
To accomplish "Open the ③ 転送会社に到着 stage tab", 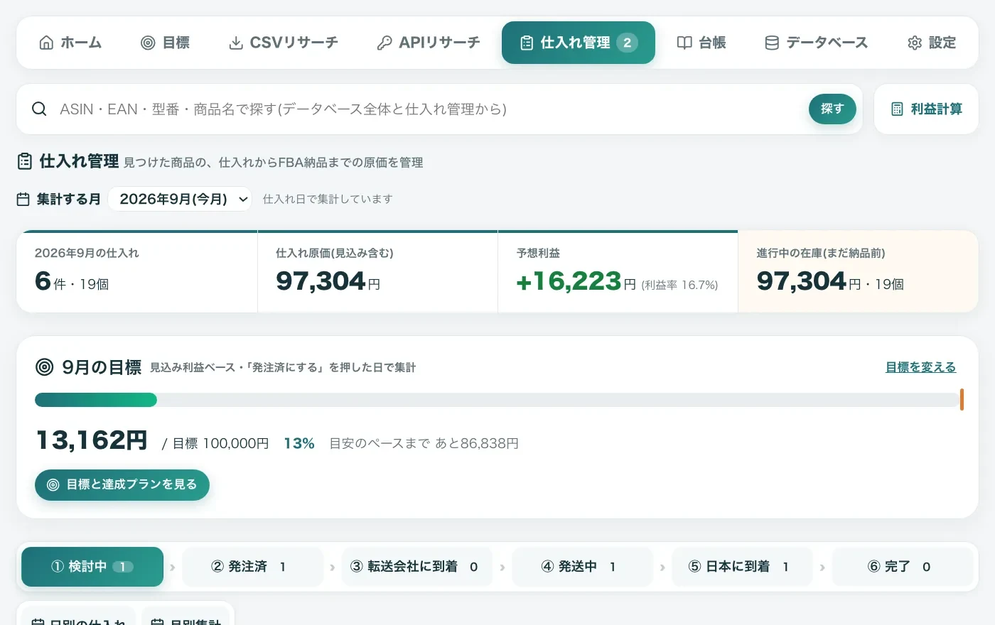I will (416, 567).
